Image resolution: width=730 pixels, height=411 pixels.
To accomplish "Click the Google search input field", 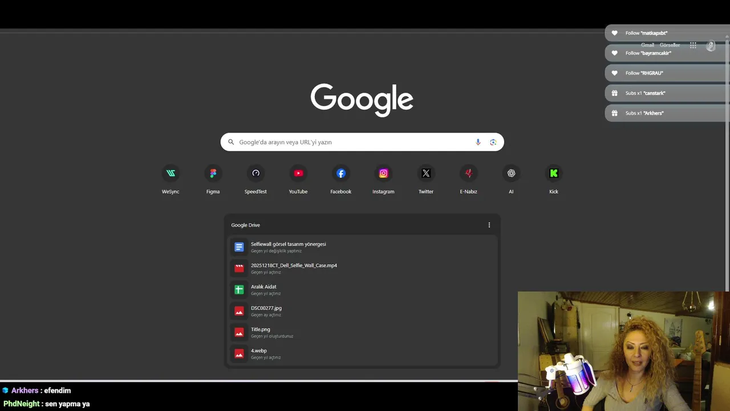I will (x=362, y=142).
